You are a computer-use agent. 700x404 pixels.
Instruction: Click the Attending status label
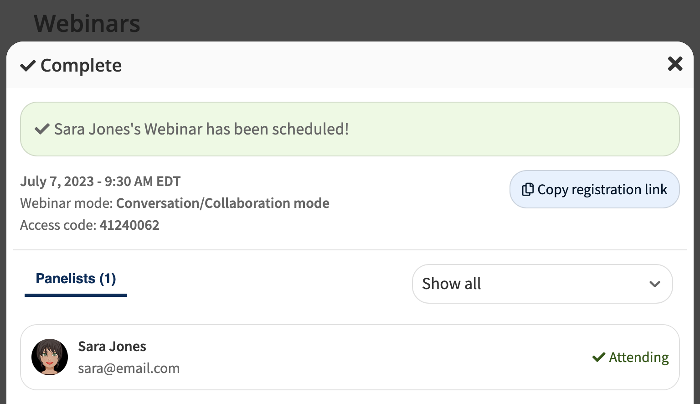pos(639,357)
